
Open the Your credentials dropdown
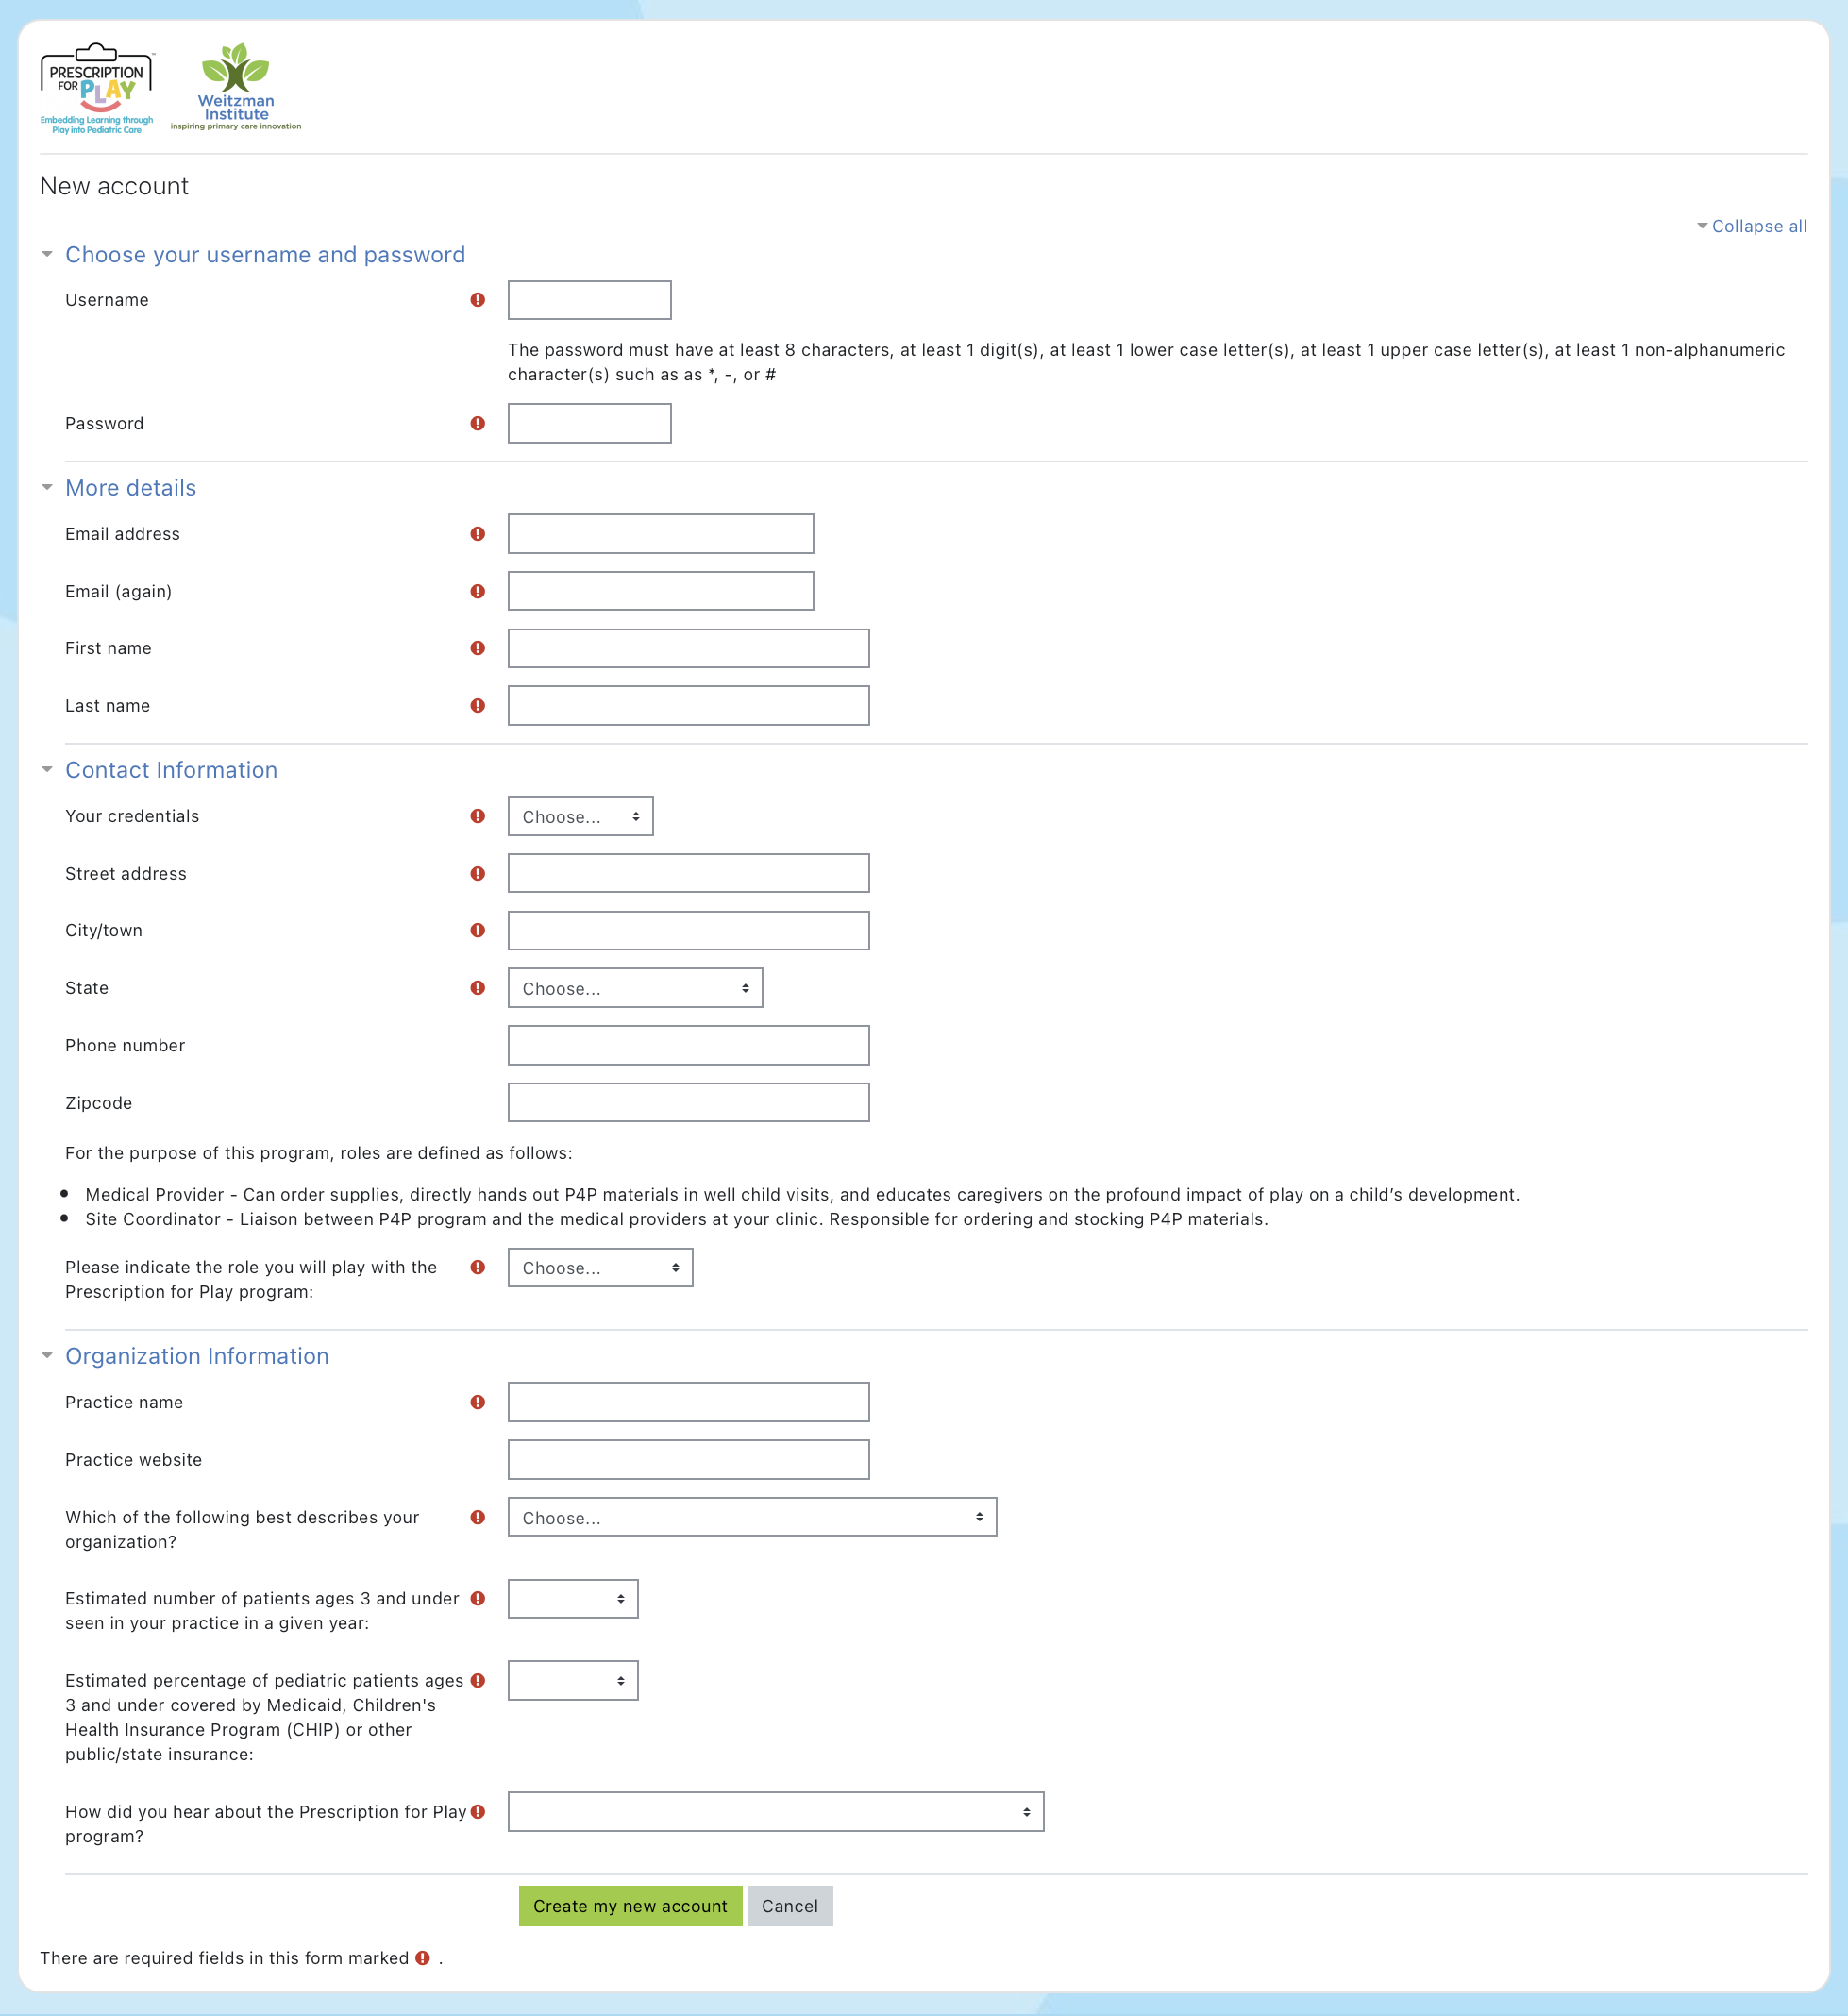tap(580, 816)
